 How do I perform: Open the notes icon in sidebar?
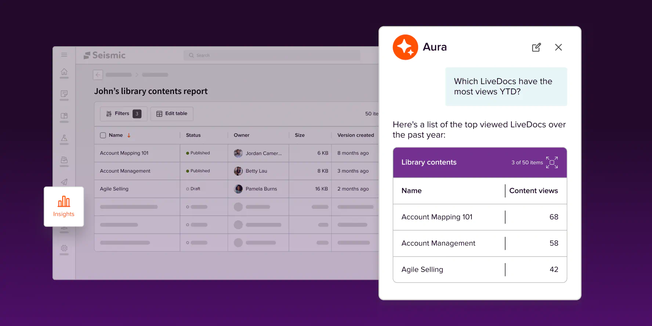click(64, 94)
